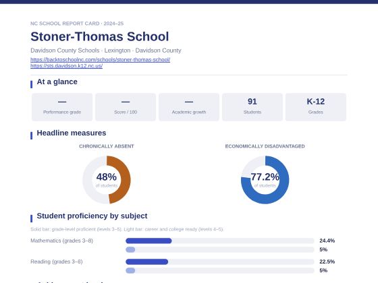Click the 91 Students card
The image size is (378, 283).
252,107
